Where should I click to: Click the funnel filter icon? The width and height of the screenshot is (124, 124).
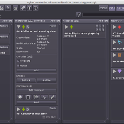pos(79,15)
